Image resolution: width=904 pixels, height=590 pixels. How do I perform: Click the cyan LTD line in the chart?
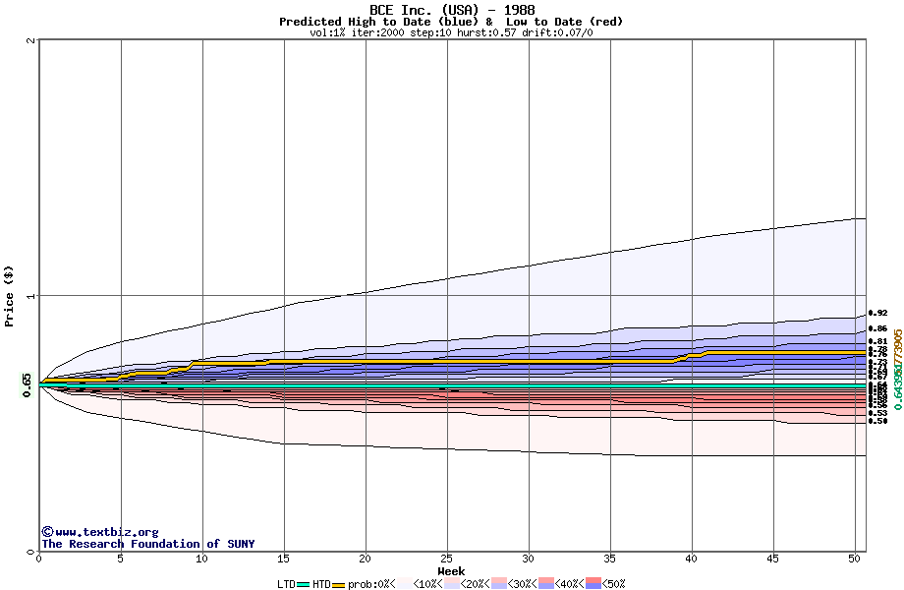tap(453, 385)
